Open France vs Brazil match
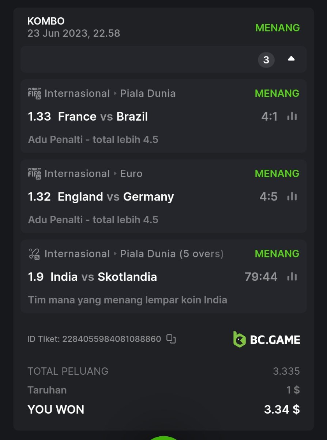Screen dimensions: 327x440 pos(103,117)
